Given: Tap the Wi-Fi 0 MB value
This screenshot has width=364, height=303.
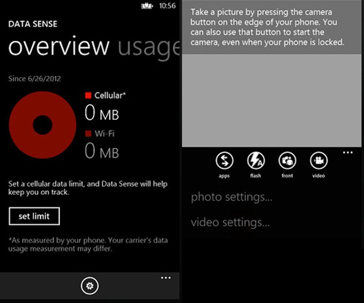Looking at the screenshot, I should point(102,150).
